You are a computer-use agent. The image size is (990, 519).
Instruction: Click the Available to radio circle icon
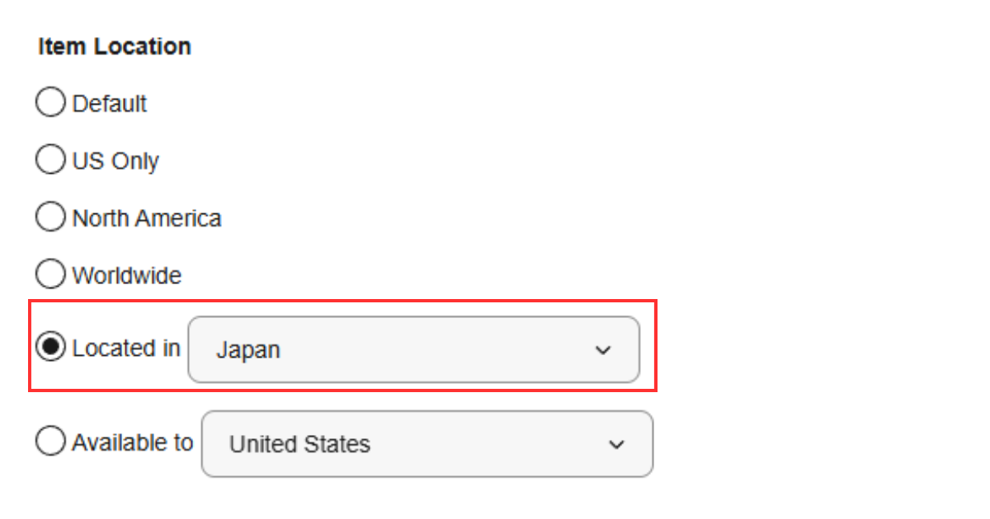tap(49, 441)
